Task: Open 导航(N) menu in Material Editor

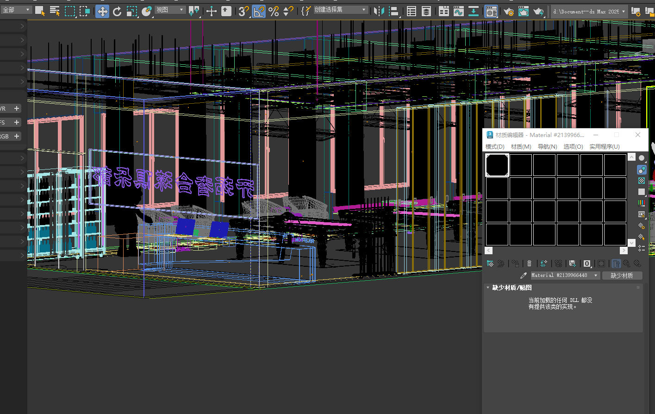Action: coord(548,146)
